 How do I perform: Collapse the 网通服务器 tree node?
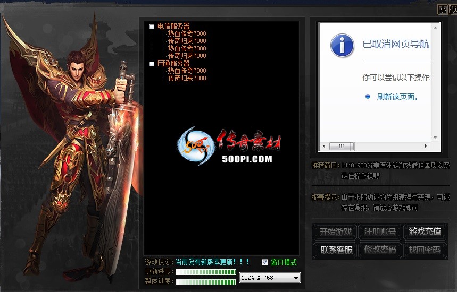coord(152,64)
